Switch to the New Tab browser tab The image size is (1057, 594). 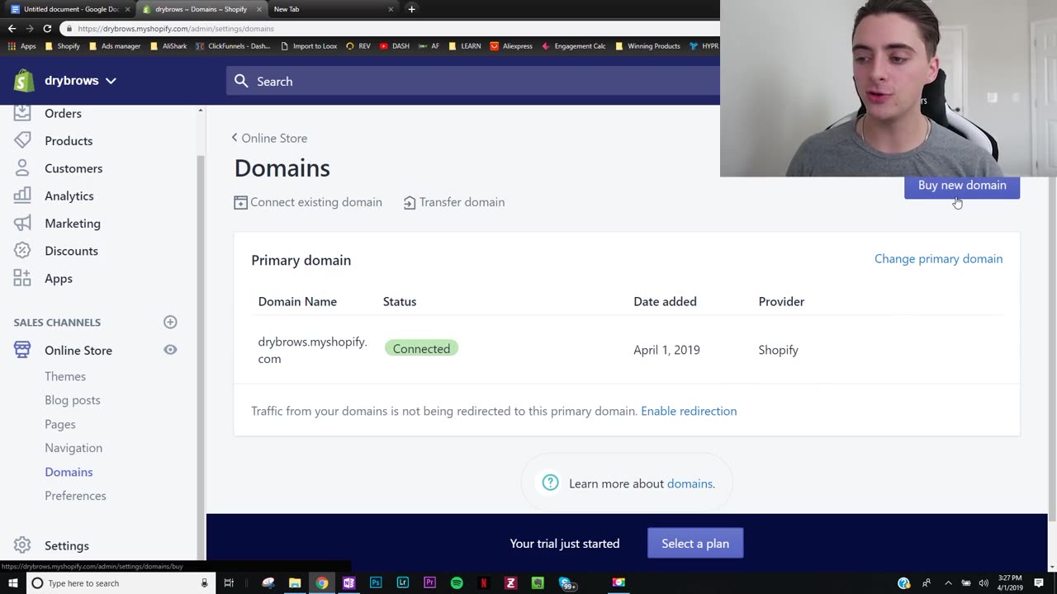[x=330, y=9]
